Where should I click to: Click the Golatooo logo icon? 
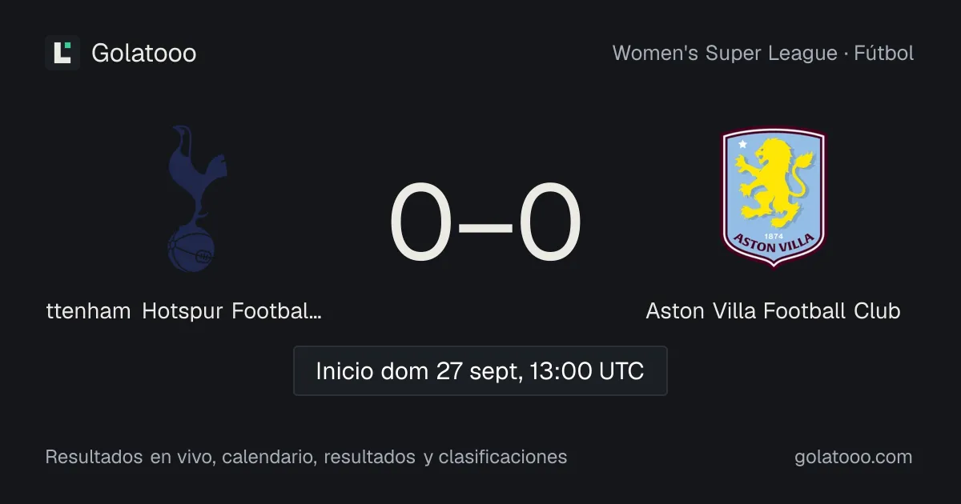pyautogui.click(x=62, y=53)
